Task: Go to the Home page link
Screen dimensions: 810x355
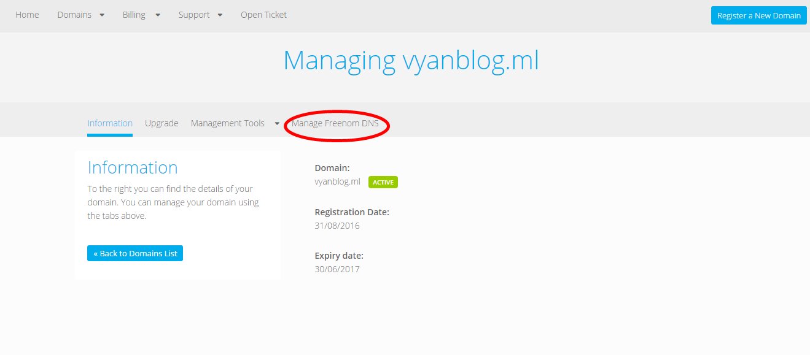Action: click(27, 15)
